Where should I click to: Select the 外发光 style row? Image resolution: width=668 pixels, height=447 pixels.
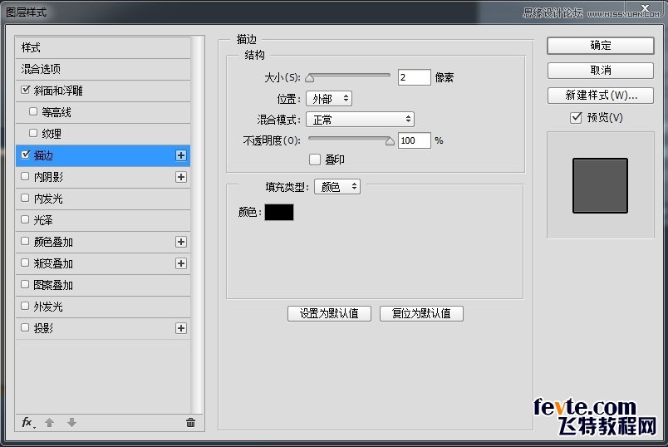[x=103, y=307]
